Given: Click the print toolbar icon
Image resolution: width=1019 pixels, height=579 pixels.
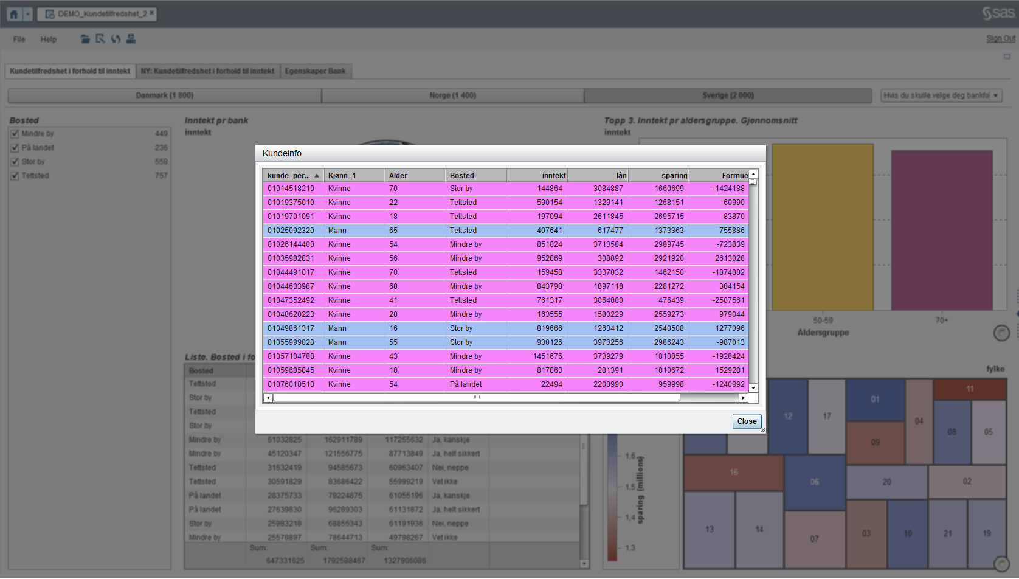Looking at the screenshot, I should (131, 39).
